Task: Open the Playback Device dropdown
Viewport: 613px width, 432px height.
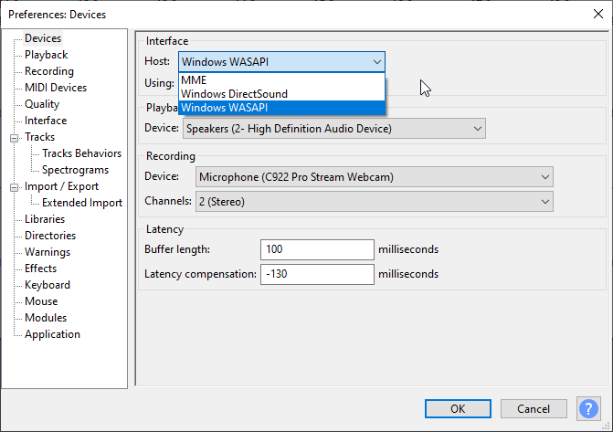Action: point(333,129)
